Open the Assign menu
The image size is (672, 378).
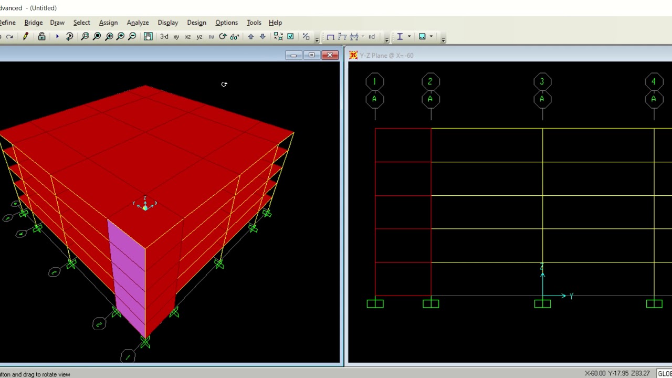[x=108, y=23]
